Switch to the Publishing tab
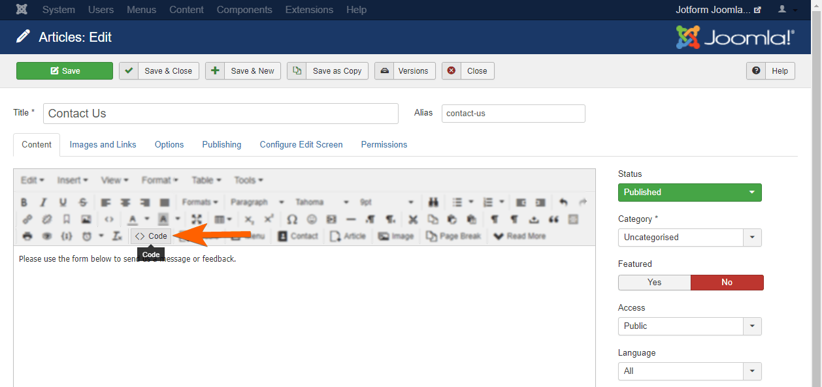The height and width of the screenshot is (387, 822). pos(222,144)
